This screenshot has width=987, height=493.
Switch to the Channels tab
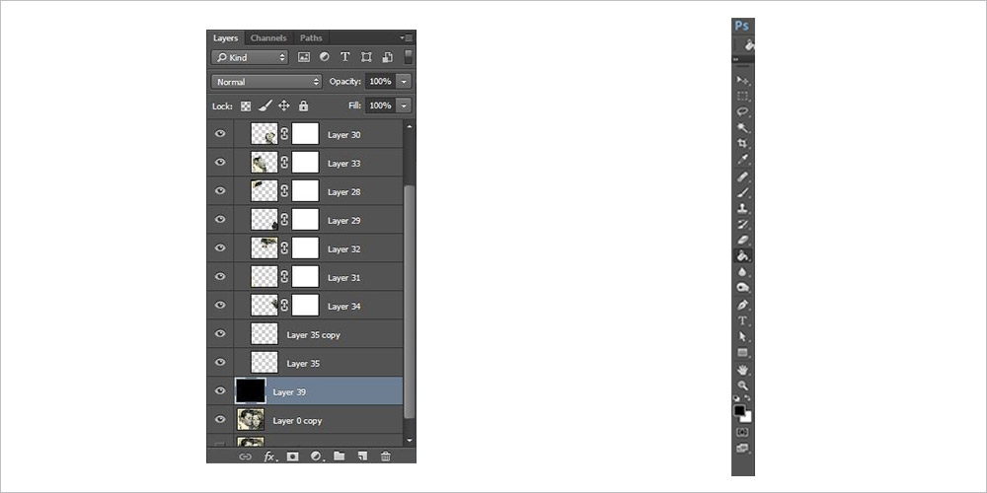click(268, 37)
